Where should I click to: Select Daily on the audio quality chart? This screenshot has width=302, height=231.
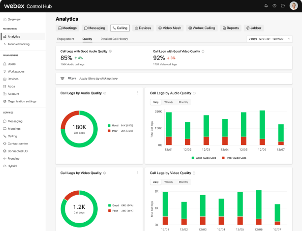click(x=155, y=102)
